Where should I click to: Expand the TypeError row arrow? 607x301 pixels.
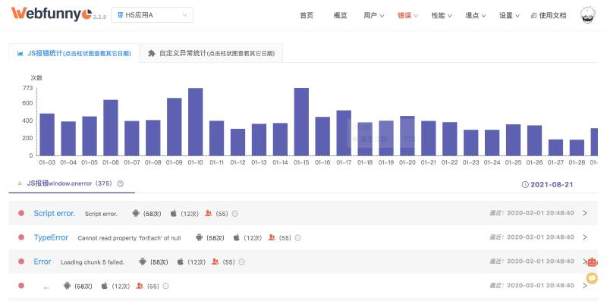(x=584, y=237)
